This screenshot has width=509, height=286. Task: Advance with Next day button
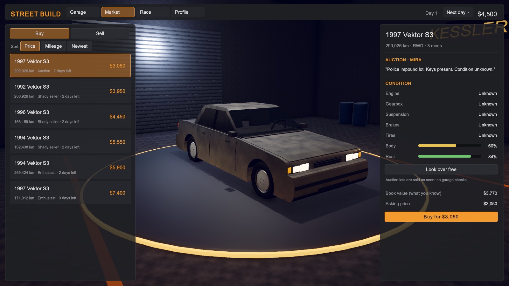pyautogui.click(x=458, y=12)
